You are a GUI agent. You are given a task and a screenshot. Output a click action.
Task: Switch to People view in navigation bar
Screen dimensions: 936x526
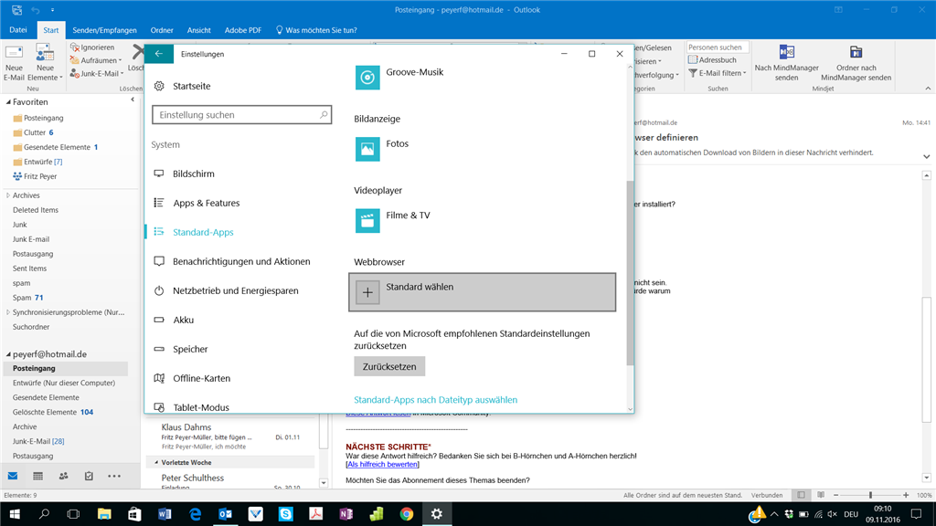click(63, 476)
